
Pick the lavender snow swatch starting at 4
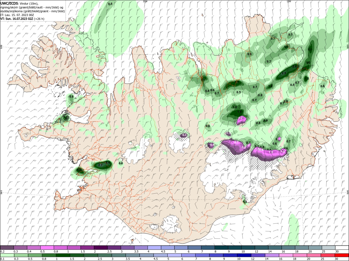(154, 248)
